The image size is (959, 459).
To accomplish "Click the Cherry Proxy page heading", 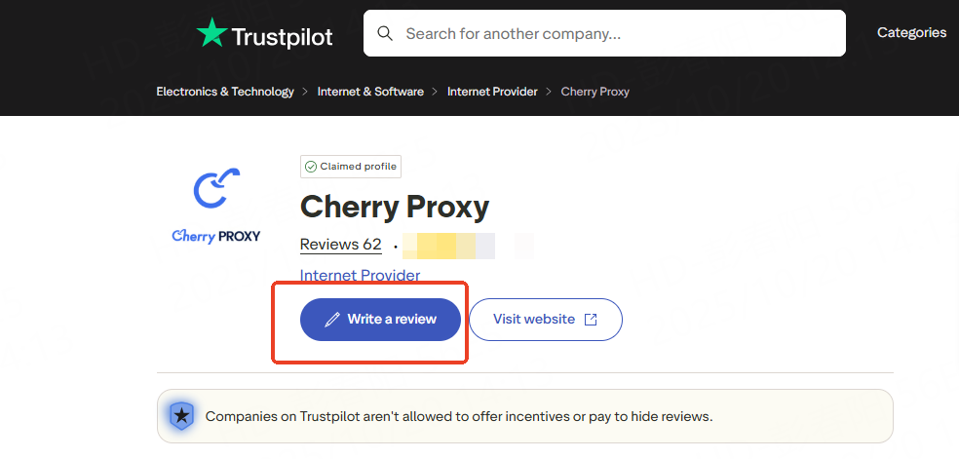I will 395,207.
